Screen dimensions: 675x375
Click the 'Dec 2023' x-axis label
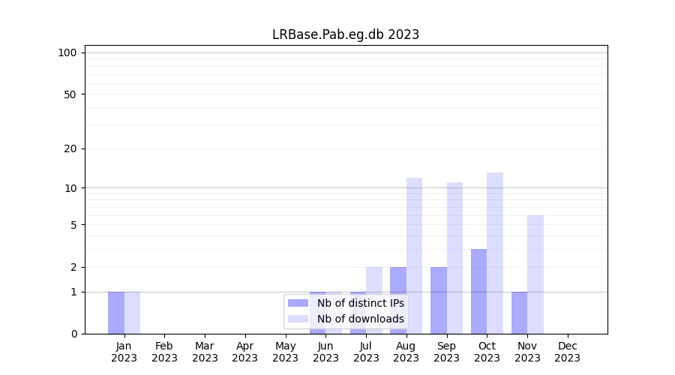[568, 352]
